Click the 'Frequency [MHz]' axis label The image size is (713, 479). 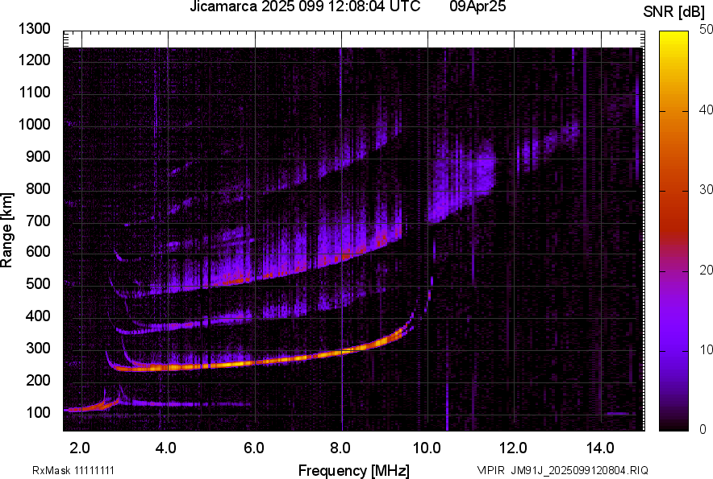(x=354, y=470)
